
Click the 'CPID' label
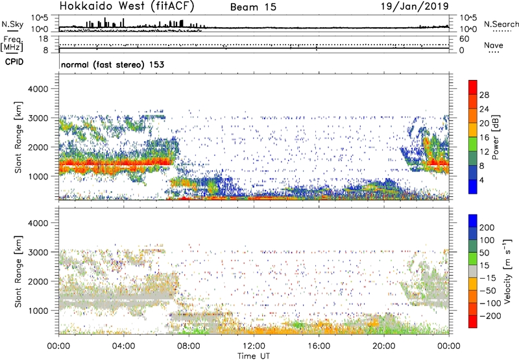point(14,62)
